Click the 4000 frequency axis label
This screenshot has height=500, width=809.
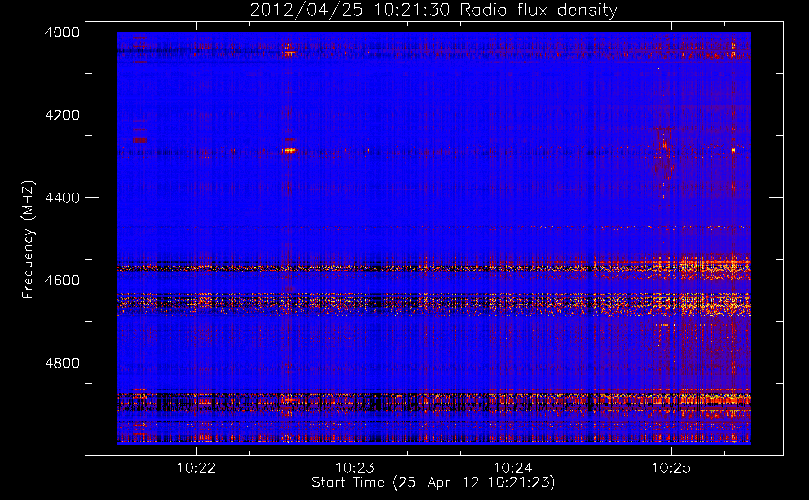(62, 32)
